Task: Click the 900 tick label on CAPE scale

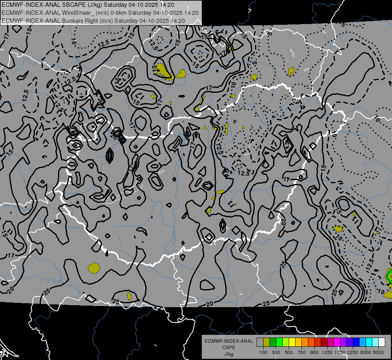Action: click(x=314, y=352)
